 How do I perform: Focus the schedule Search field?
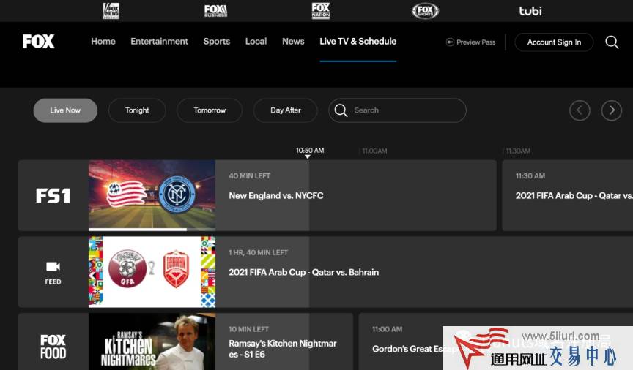(x=397, y=110)
